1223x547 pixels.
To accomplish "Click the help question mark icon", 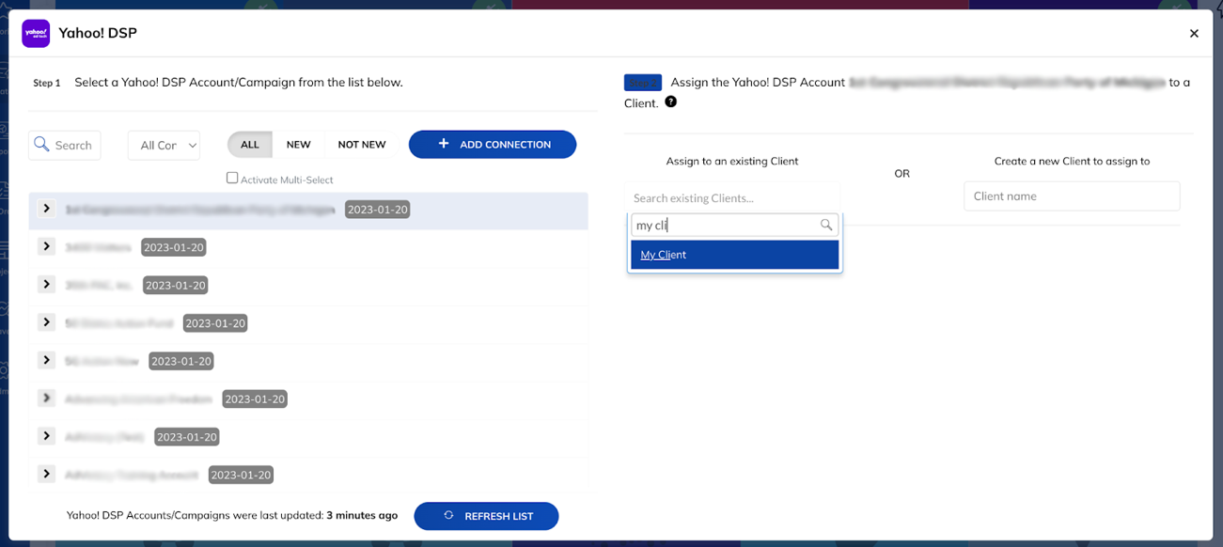I will click(x=670, y=102).
